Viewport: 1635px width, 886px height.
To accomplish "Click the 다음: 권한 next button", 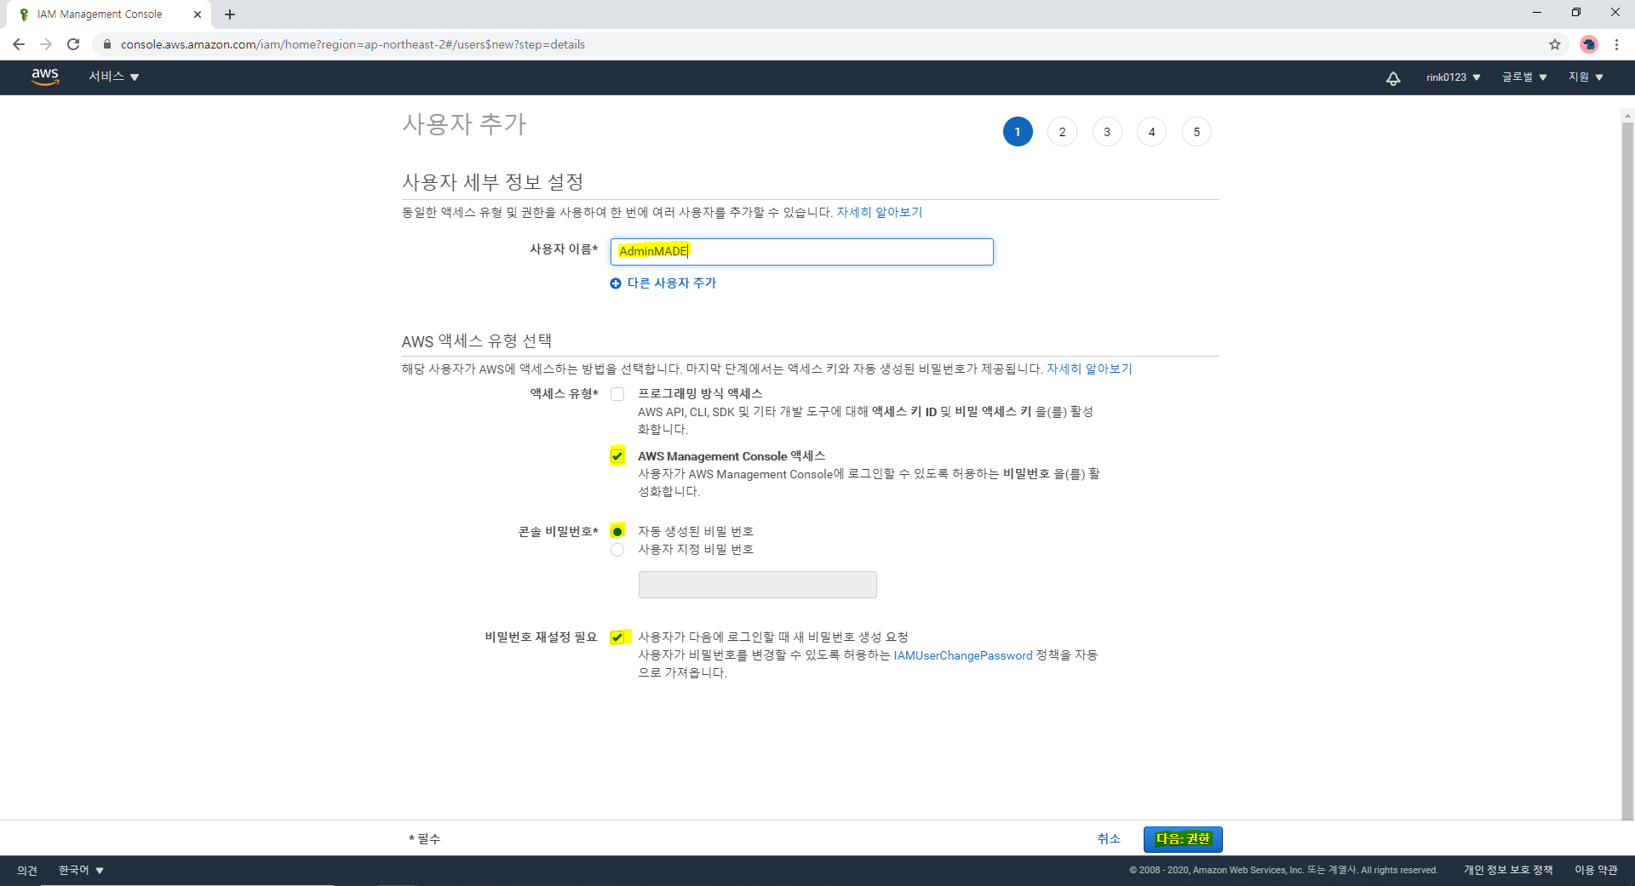I will pos(1183,839).
